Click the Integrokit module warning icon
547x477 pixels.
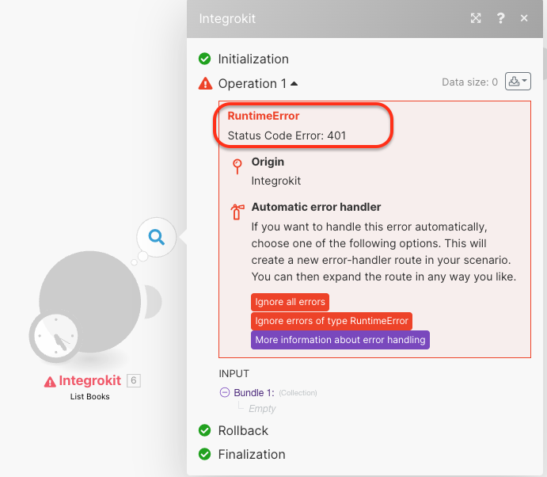click(x=50, y=382)
